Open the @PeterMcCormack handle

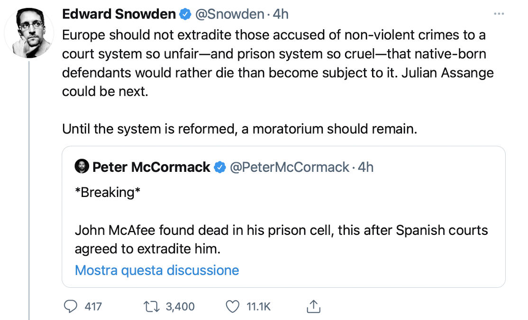[290, 167]
